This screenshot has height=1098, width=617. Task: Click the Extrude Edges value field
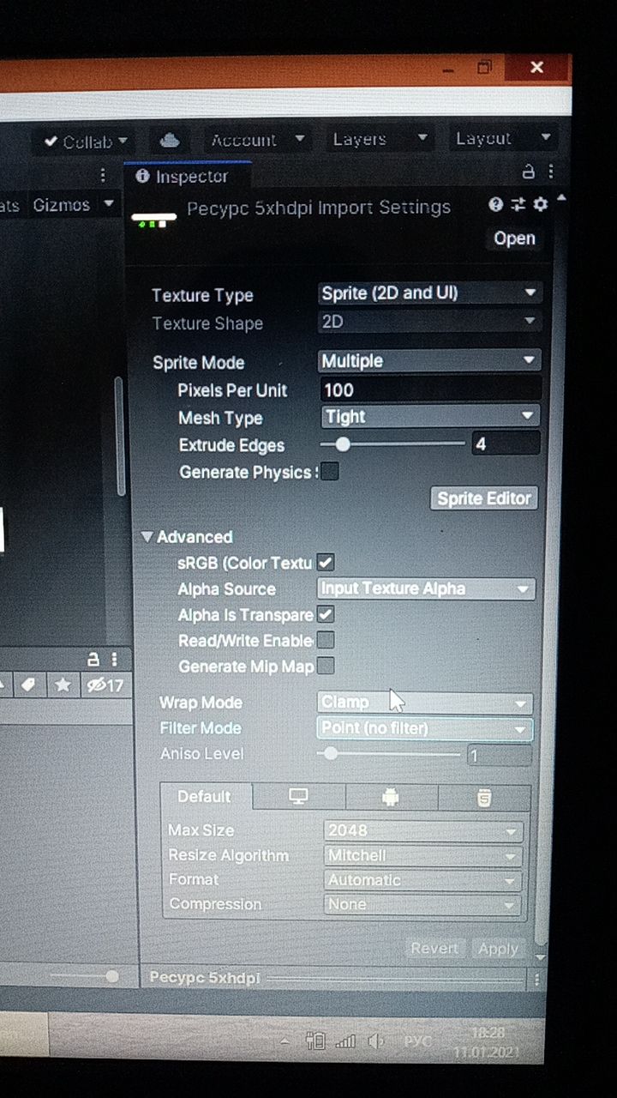pyautogui.click(x=506, y=443)
